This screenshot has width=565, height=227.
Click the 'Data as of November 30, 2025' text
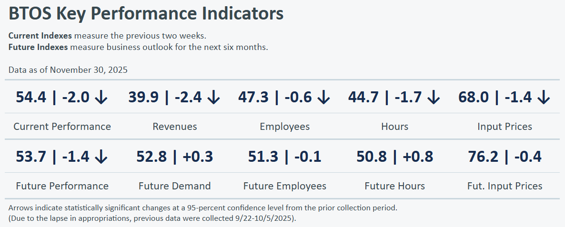(x=68, y=70)
